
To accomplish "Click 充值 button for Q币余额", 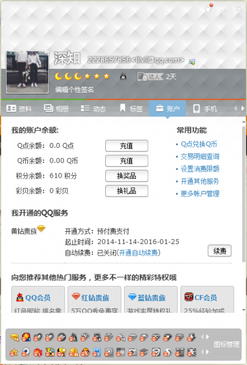I will [127, 161].
